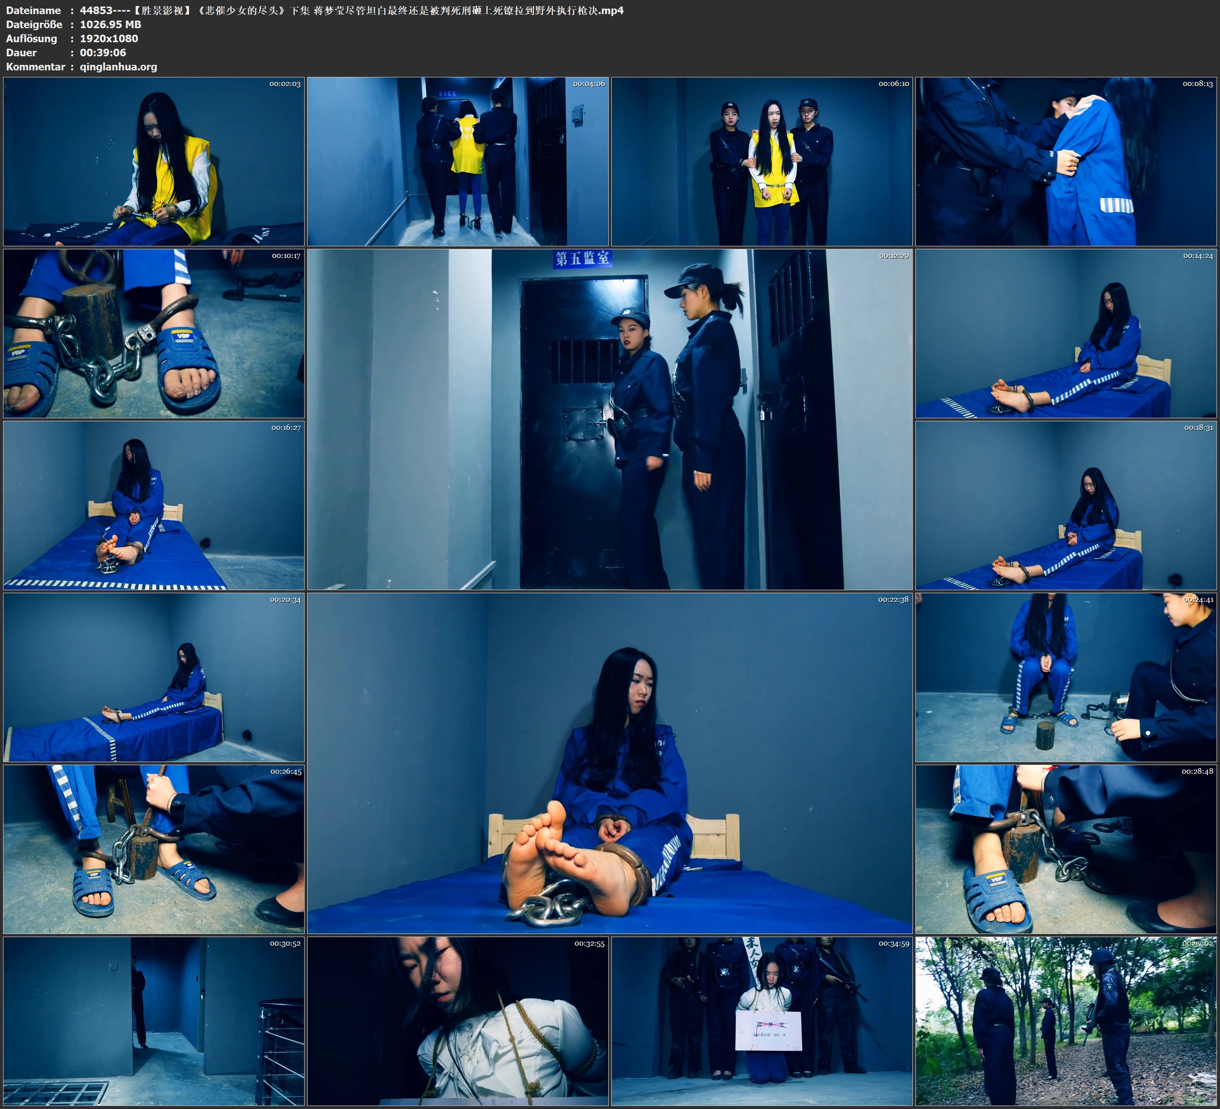
Task: Click the thumbnail timestamped 00:02:03
Action: (154, 162)
